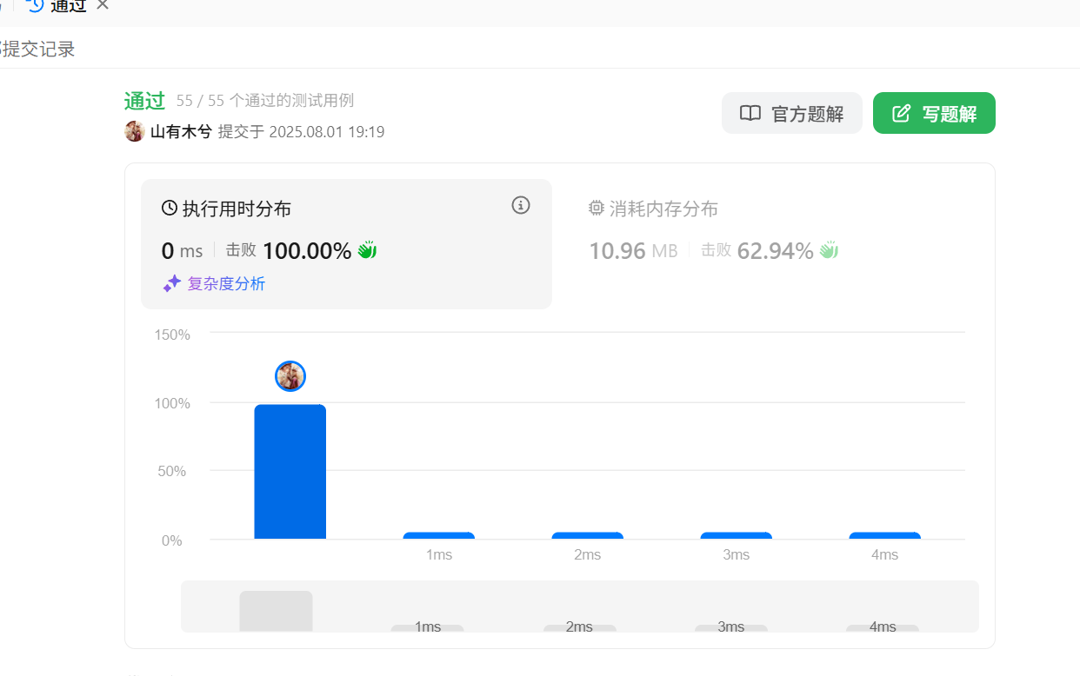1080x676 pixels.
Task: Click the green 通过 status text
Action: 144,101
